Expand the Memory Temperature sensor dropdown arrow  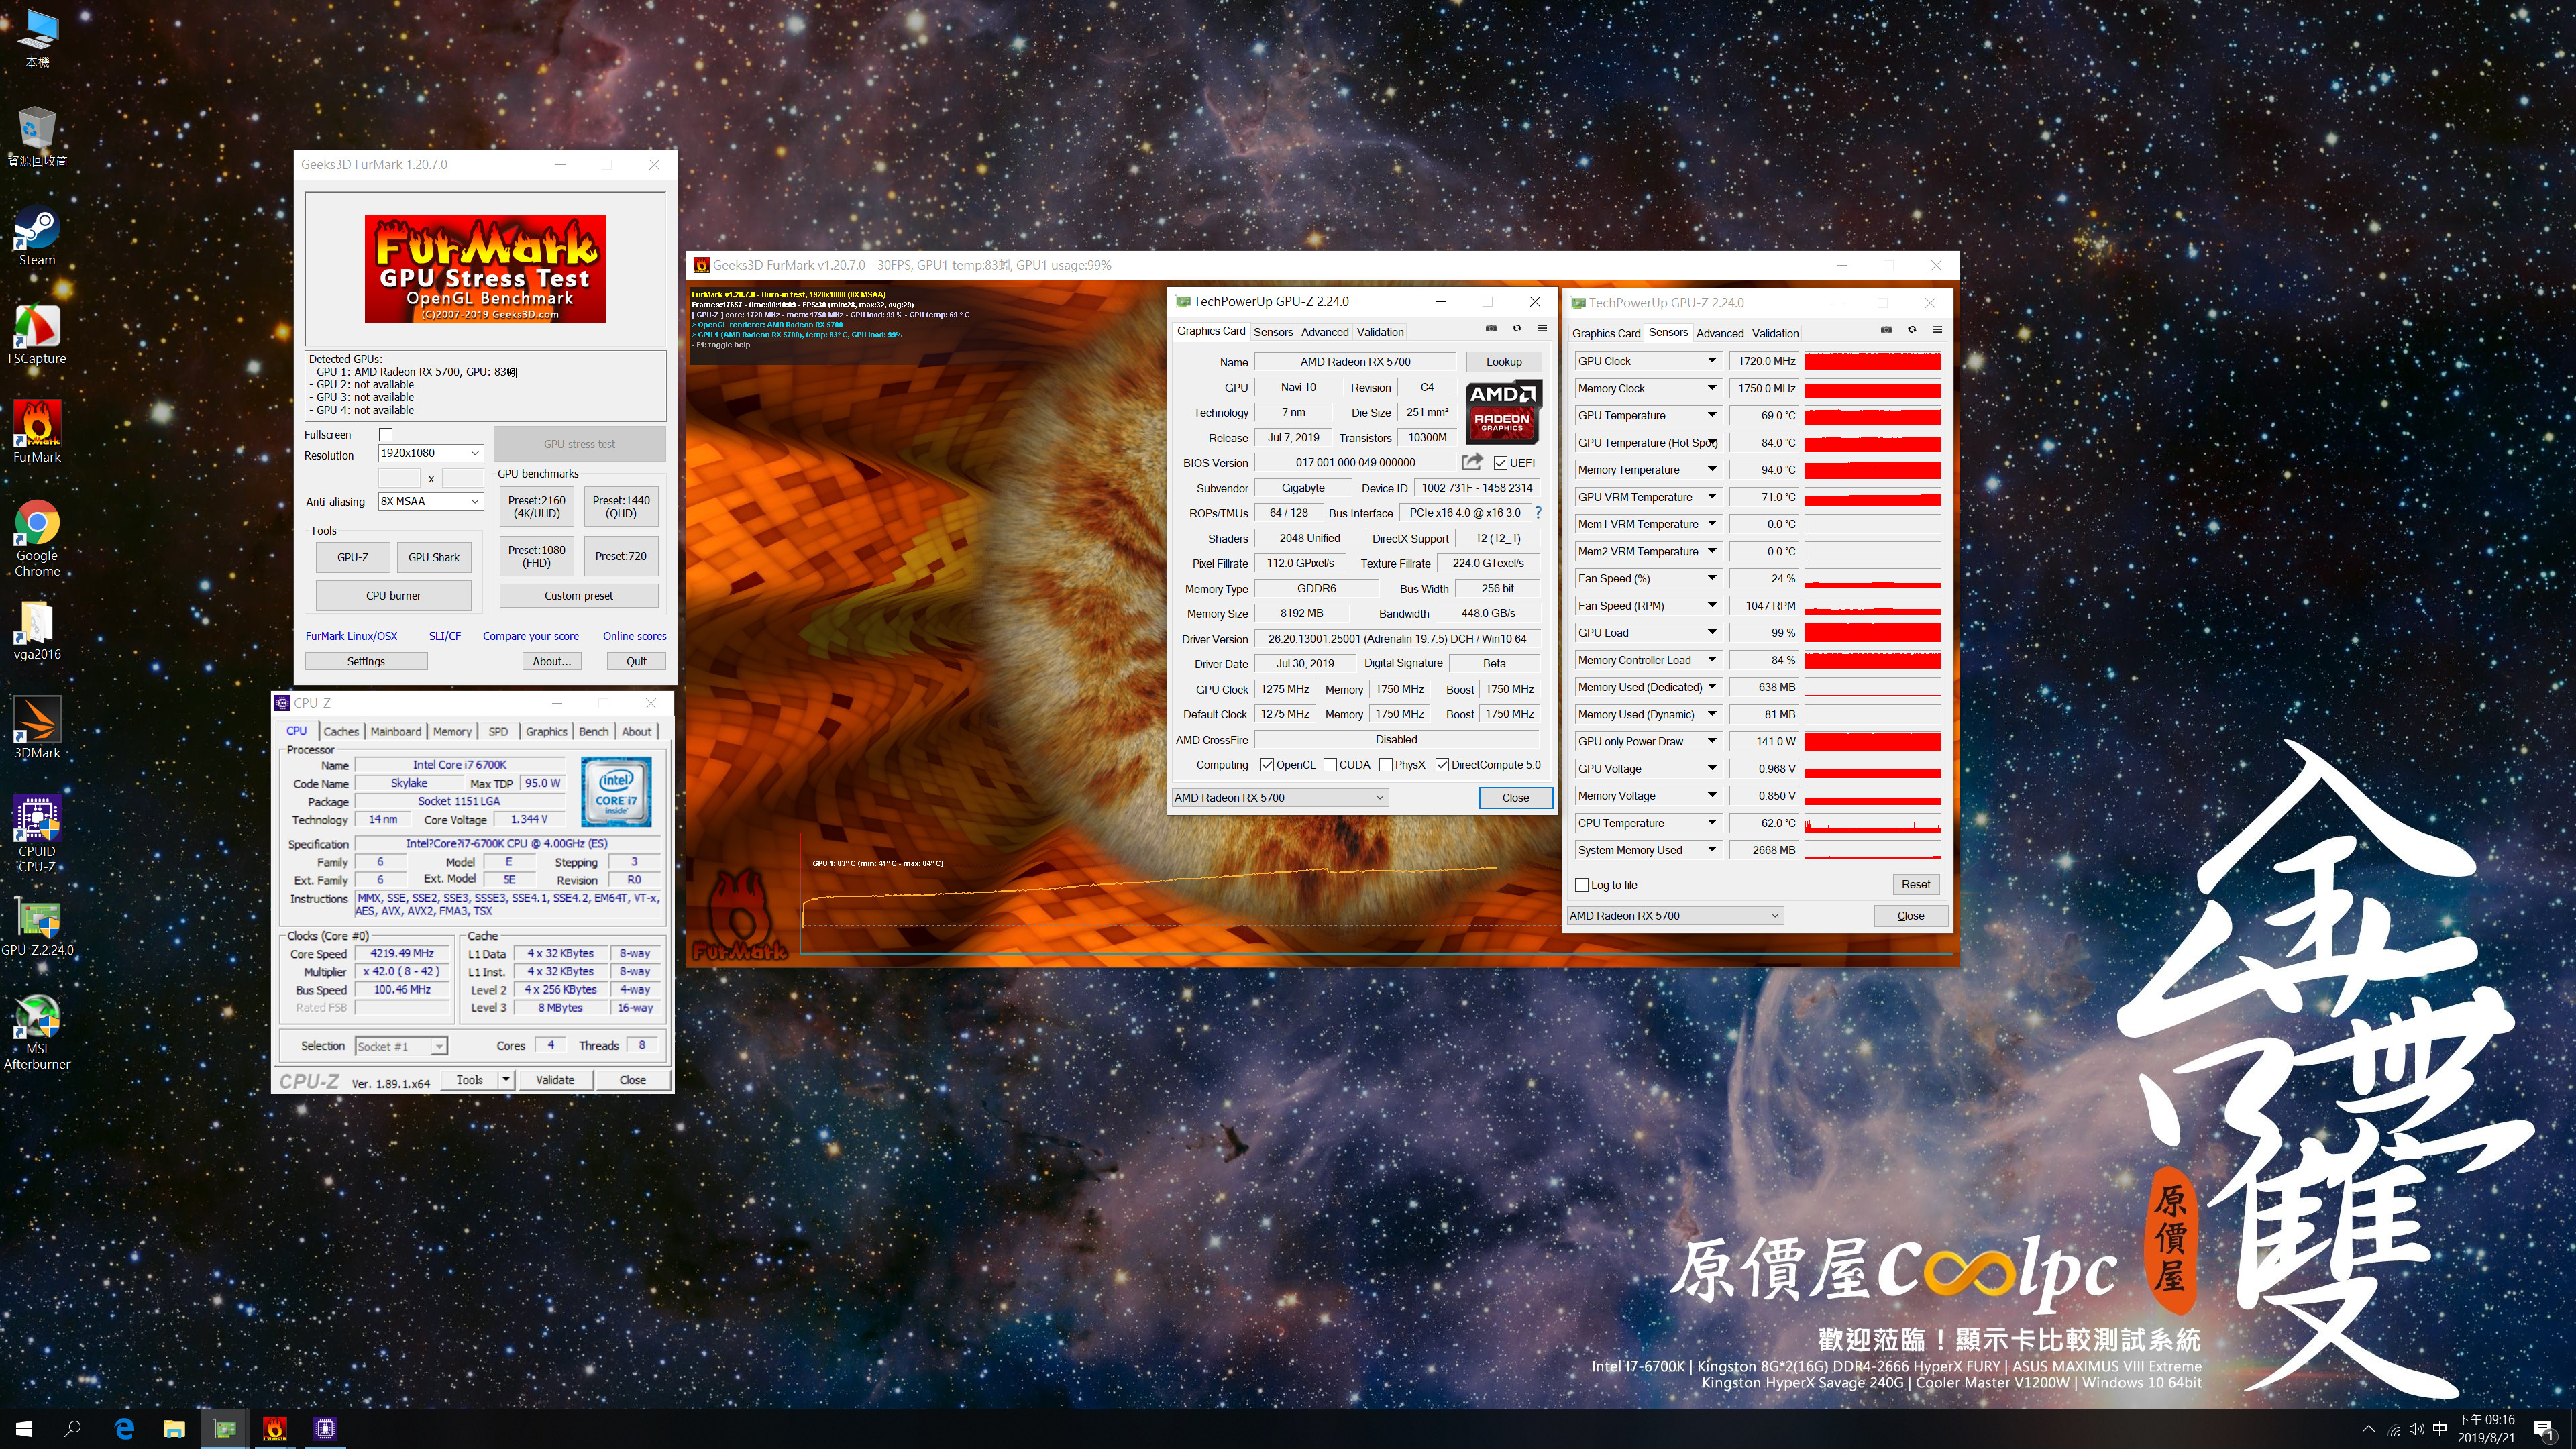pyautogui.click(x=1711, y=470)
